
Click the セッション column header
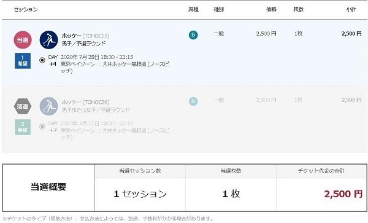(x=26, y=9)
